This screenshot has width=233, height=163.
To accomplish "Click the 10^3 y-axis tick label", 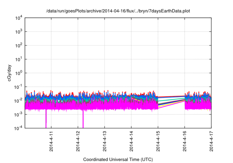I will tap(19, 31).
